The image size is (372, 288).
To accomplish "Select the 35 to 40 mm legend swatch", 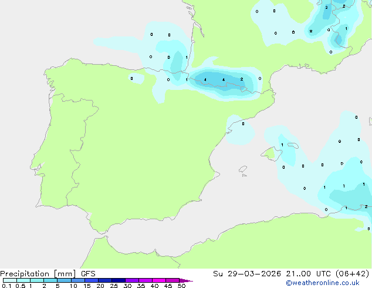I will pyautogui.click(x=146, y=280).
